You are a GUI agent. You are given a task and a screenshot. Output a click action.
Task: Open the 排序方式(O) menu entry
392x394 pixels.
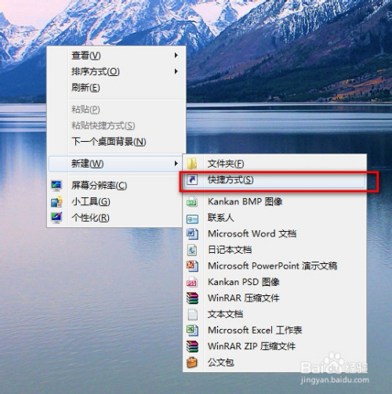click(x=117, y=71)
